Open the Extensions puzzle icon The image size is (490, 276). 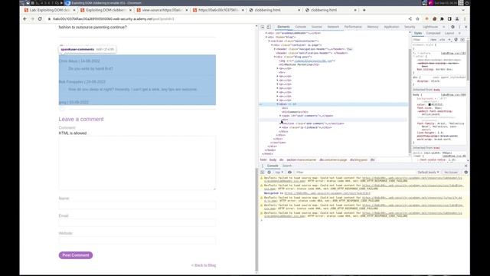click(442, 18)
